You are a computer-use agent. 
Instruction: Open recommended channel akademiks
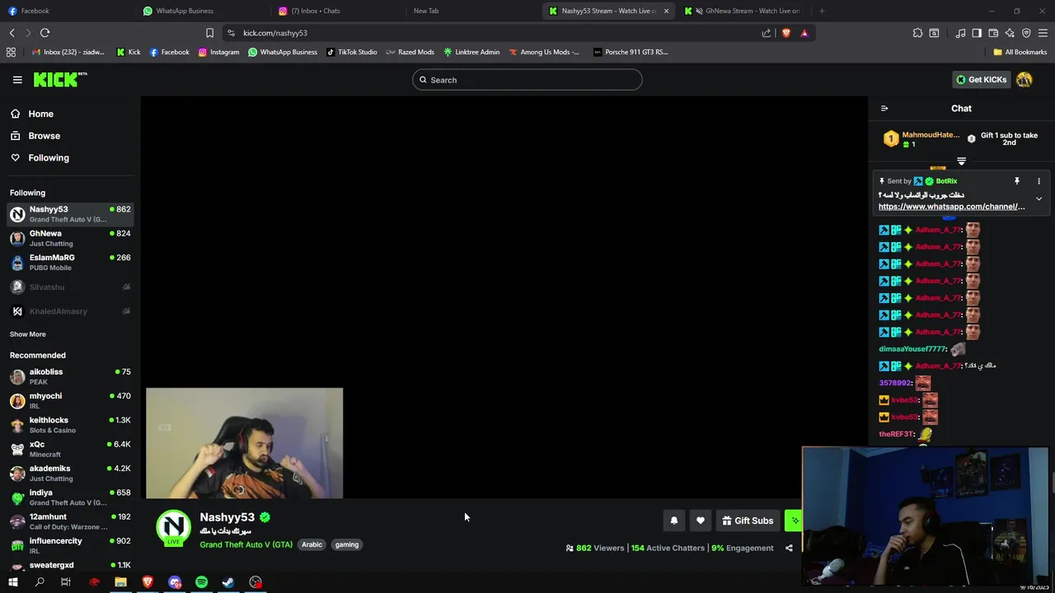point(70,473)
